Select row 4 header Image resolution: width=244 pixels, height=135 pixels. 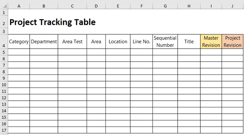click(x=4, y=42)
